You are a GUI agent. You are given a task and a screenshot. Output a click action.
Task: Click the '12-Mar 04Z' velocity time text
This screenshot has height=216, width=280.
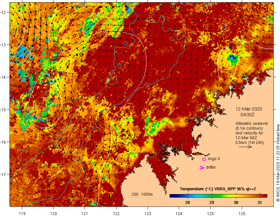[x=246, y=138]
